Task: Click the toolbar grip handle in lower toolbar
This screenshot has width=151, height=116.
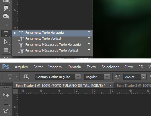Action: [6, 88]
